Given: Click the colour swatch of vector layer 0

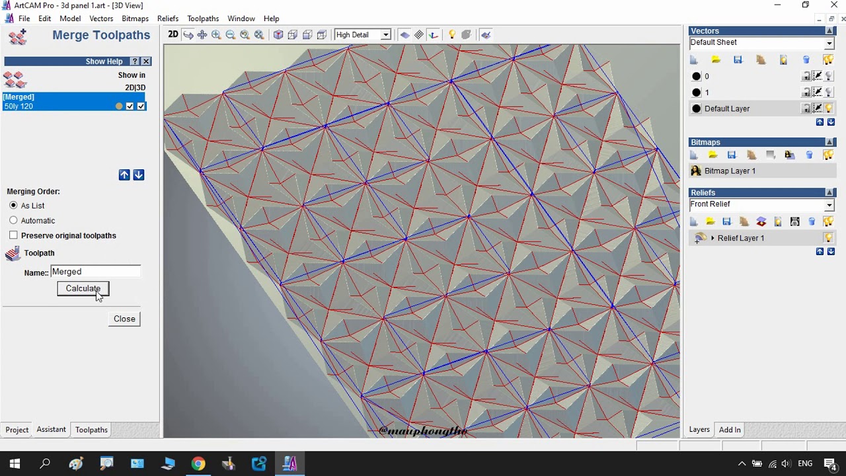Looking at the screenshot, I should coord(696,77).
